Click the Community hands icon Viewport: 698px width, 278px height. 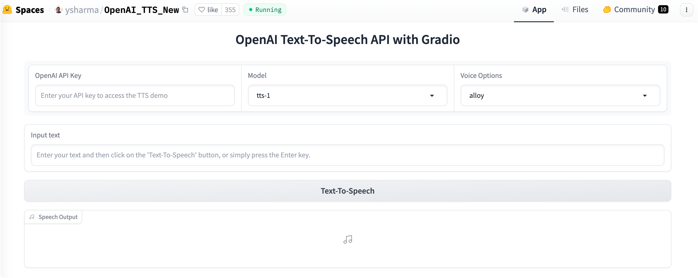coord(607,10)
